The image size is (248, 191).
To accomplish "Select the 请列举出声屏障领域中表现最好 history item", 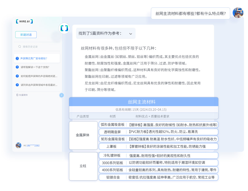I will point(39,85).
